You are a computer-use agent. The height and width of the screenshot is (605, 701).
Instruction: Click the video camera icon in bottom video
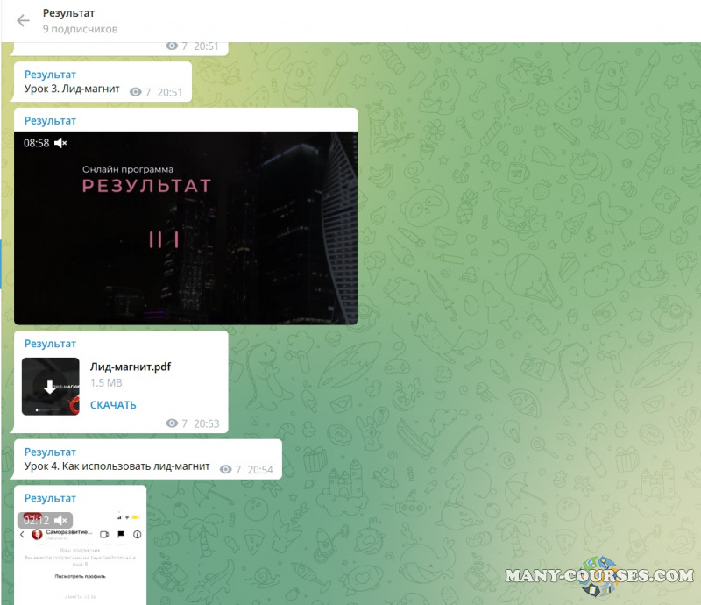tap(104, 534)
